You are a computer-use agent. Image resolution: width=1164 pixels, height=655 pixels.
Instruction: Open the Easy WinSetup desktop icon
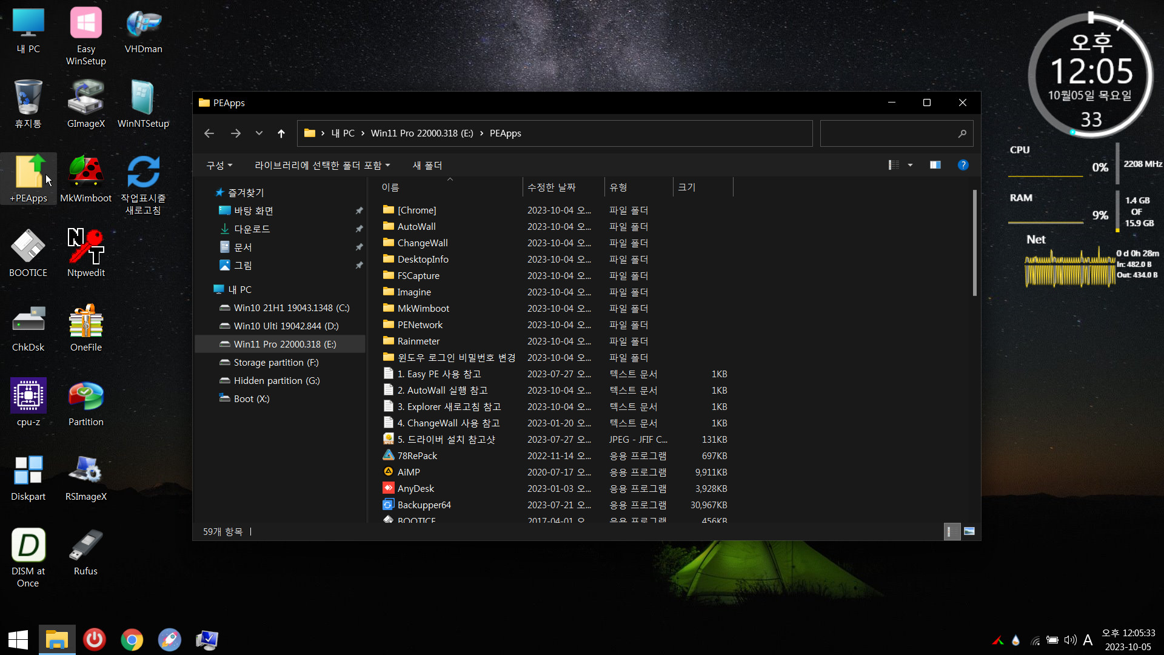[x=85, y=36]
